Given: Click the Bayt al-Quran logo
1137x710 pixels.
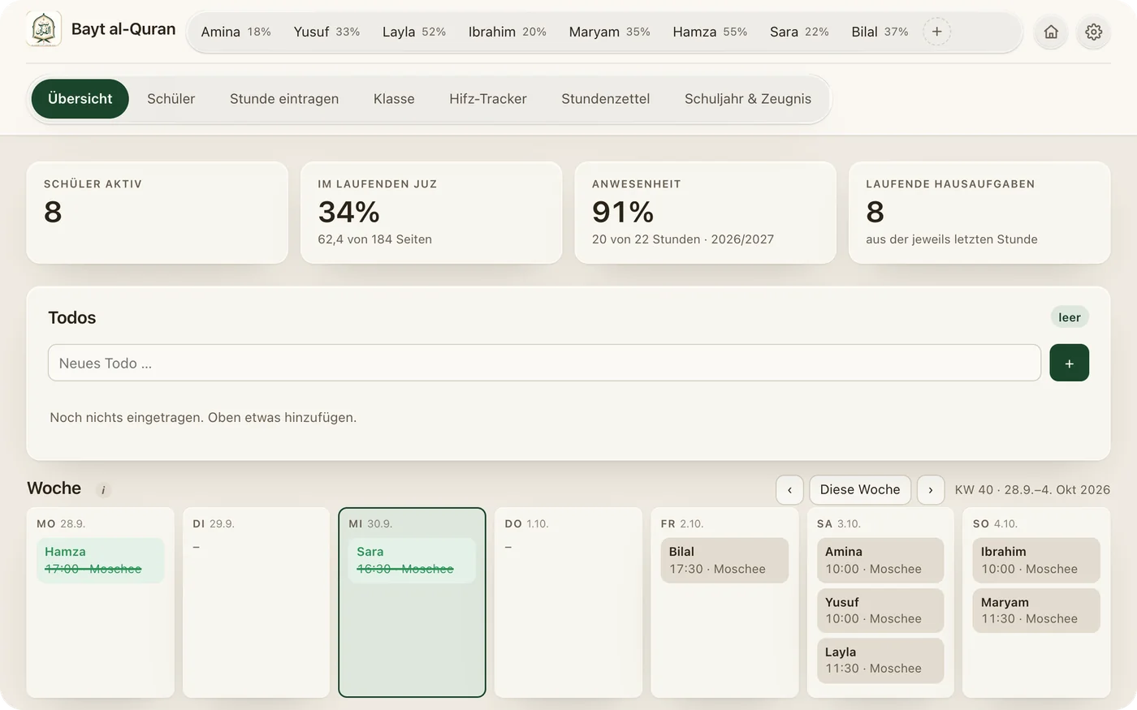Looking at the screenshot, I should pyautogui.click(x=44, y=29).
